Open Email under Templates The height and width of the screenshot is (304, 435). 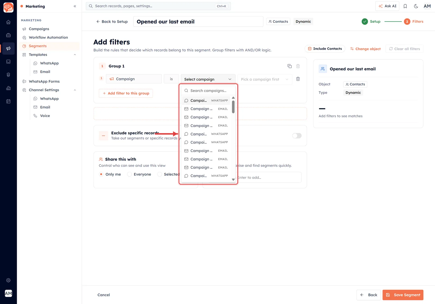45,72
